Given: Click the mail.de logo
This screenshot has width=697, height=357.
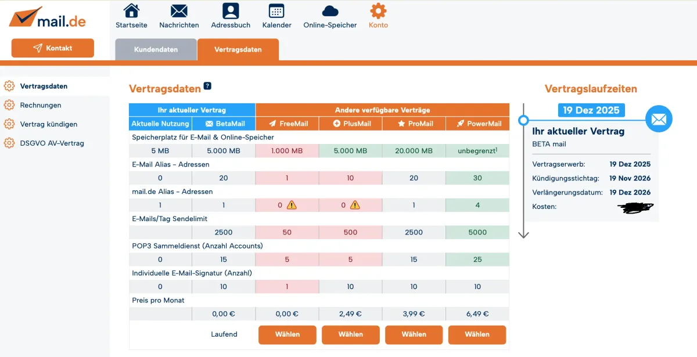Looking at the screenshot, I should [x=48, y=18].
